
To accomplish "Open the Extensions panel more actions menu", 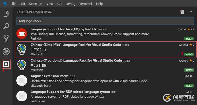I will coord(190,12).
